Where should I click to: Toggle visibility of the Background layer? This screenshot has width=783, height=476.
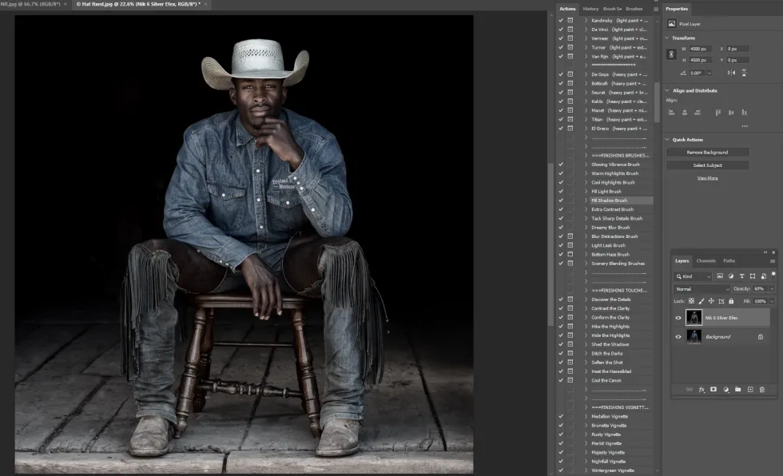click(x=678, y=337)
